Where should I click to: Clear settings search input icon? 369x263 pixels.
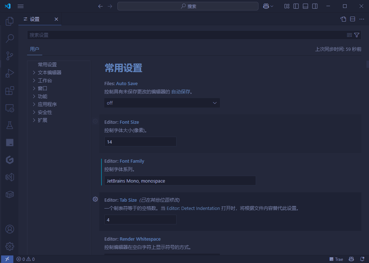350,35
